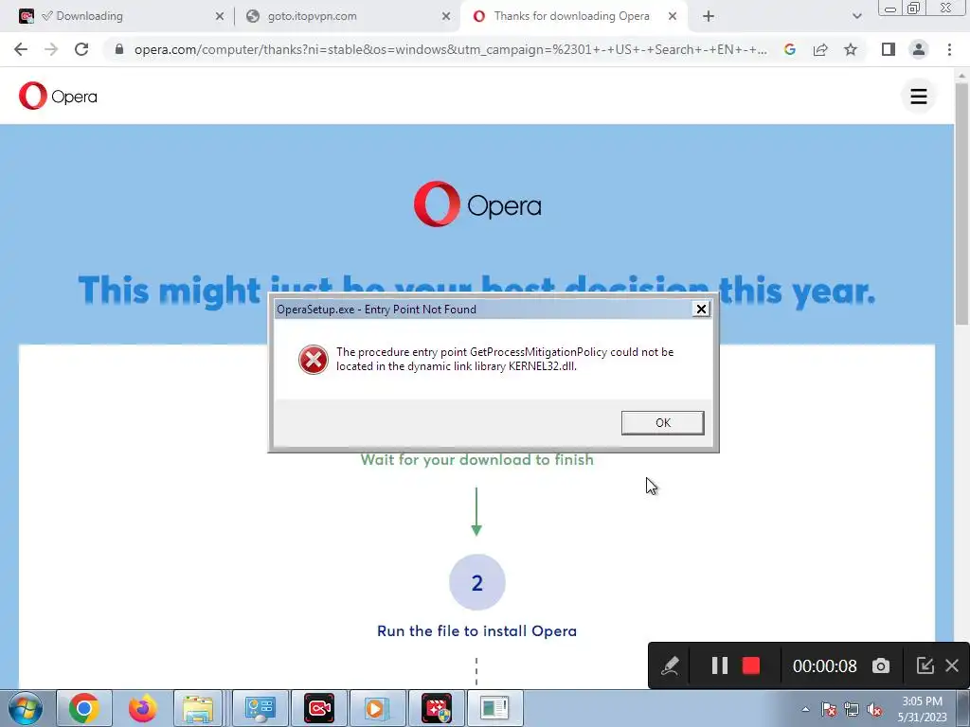Click the scrollbar up arrow
This screenshot has height=727, width=970.
point(961,74)
